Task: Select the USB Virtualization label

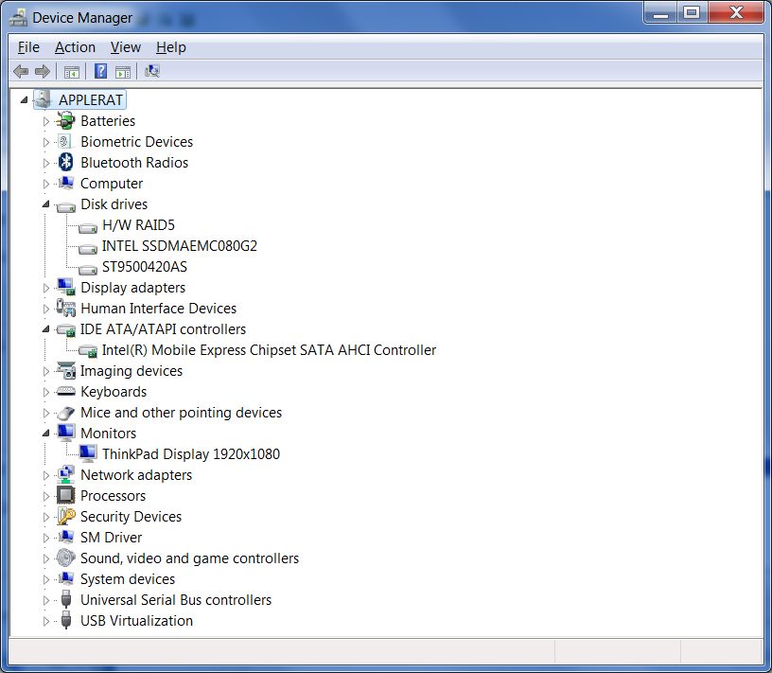Action: (x=136, y=621)
